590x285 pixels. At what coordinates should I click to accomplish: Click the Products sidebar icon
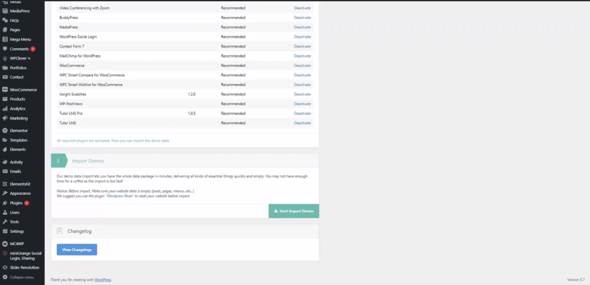5,99
